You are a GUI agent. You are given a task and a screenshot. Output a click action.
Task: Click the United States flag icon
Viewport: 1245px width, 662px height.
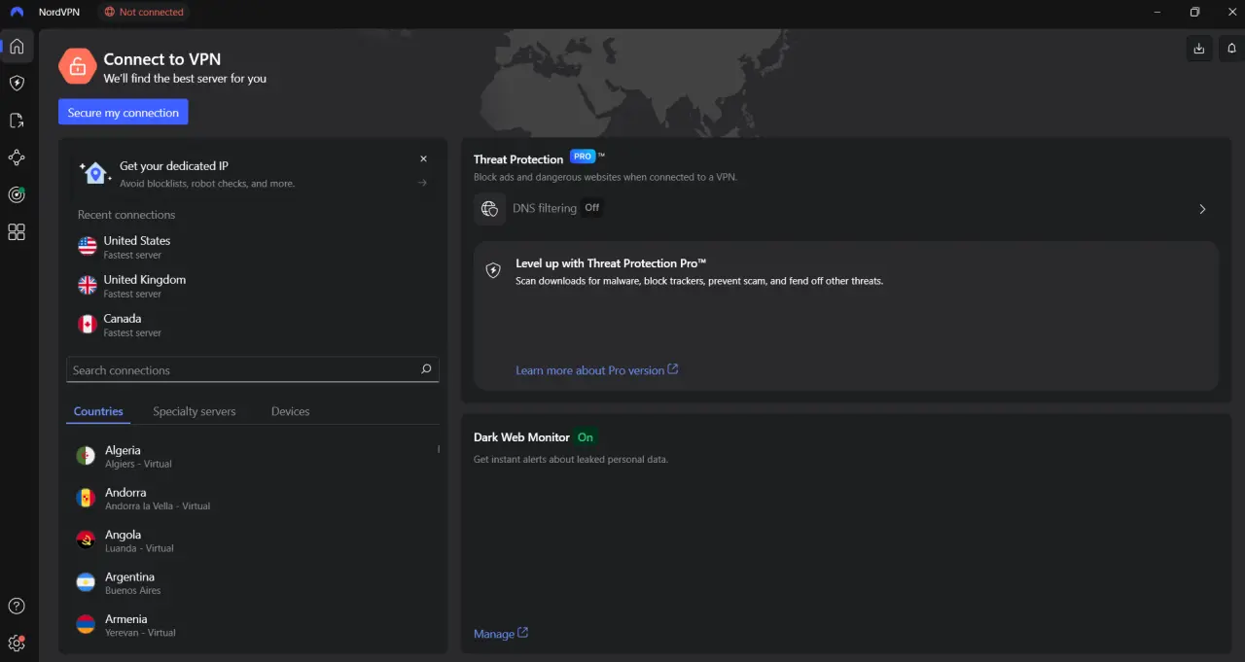pyautogui.click(x=88, y=246)
